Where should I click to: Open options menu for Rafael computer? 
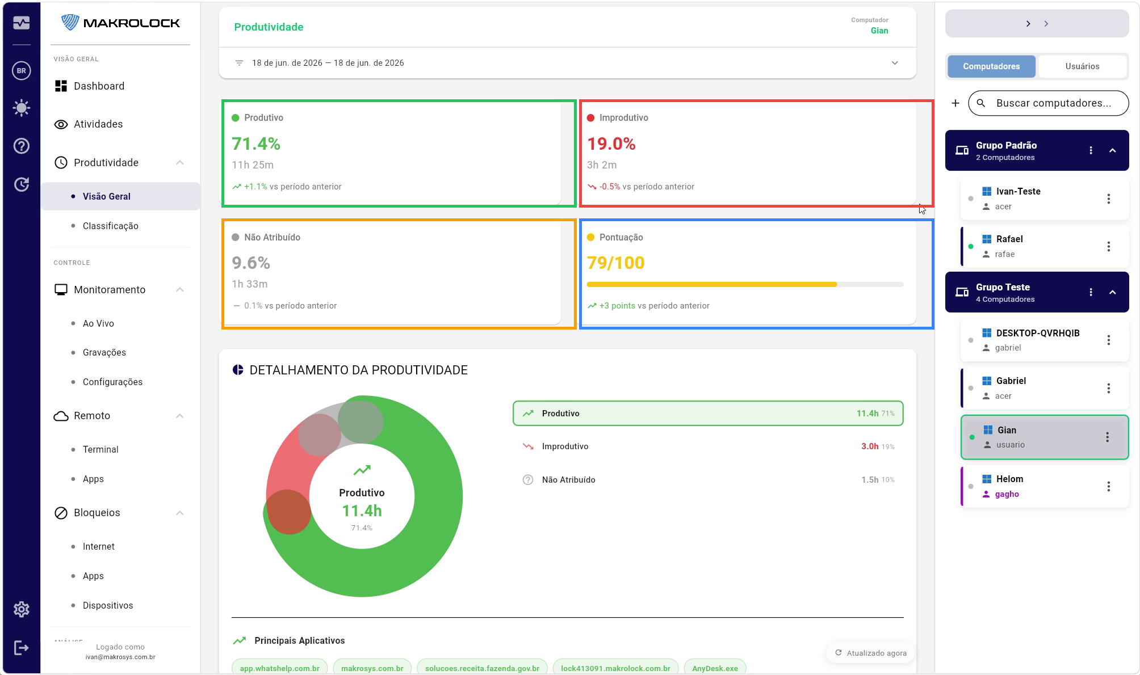point(1108,246)
